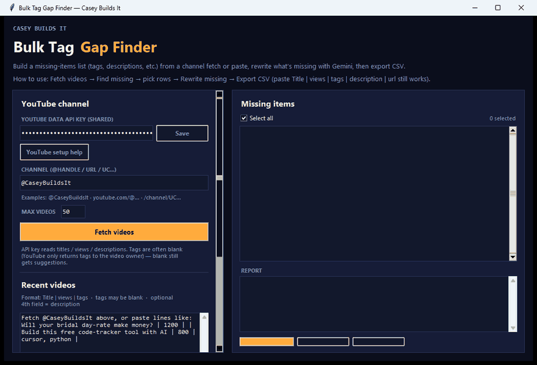Click the left panel scrollbar up arrow
Viewport: 537px width, 365px height.
click(220, 94)
